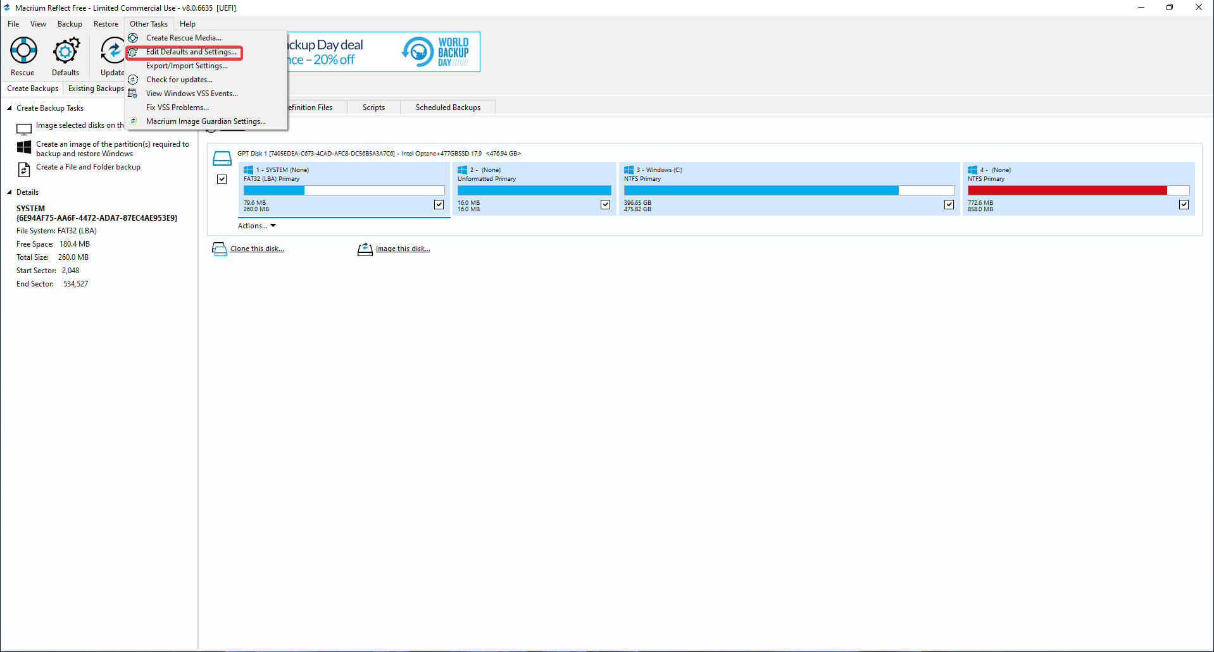1214x652 pixels.
Task: Click partition 1 SYSTEM usage bar
Action: tap(344, 190)
